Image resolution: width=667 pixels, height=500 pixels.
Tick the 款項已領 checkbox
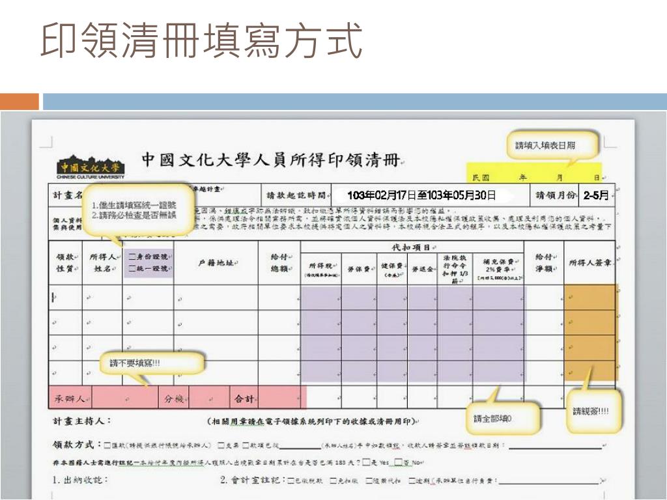tap(246, 445)
